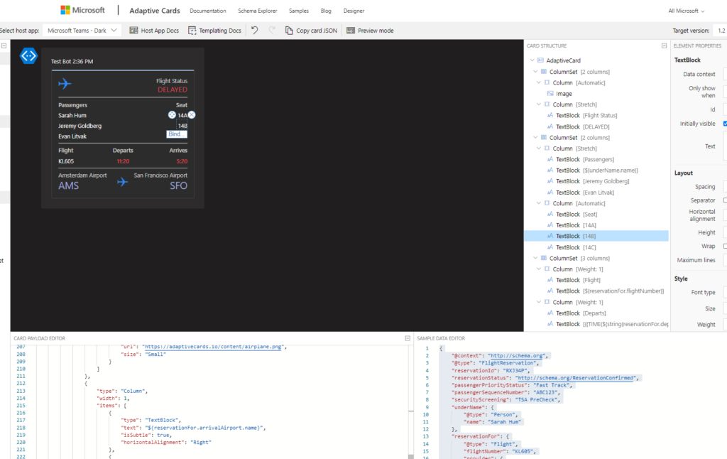Image resolution: width=727 pixels, height=459 pixels.
Task: Click the Templating Docs icon
Action: click(192, 31)
